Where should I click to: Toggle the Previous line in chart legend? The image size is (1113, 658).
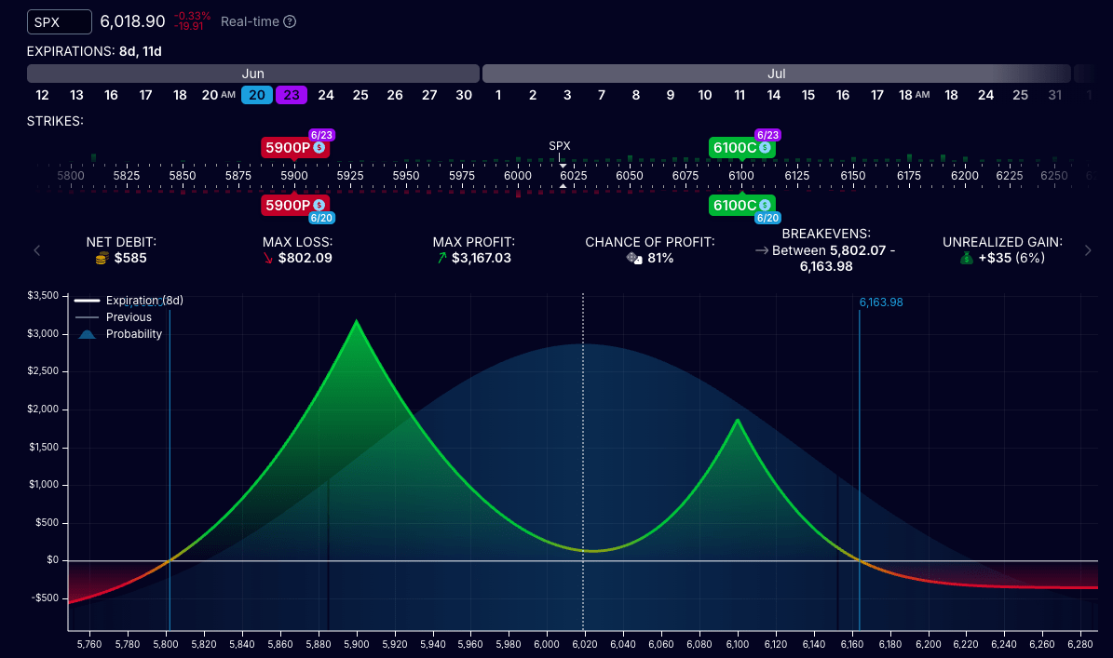click(129, 317)
